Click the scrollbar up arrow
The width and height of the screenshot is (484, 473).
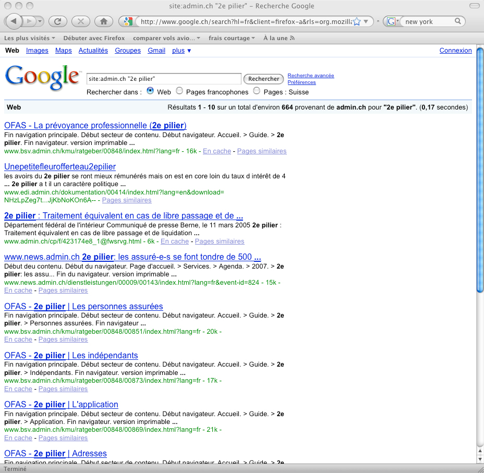pos(480,451)
